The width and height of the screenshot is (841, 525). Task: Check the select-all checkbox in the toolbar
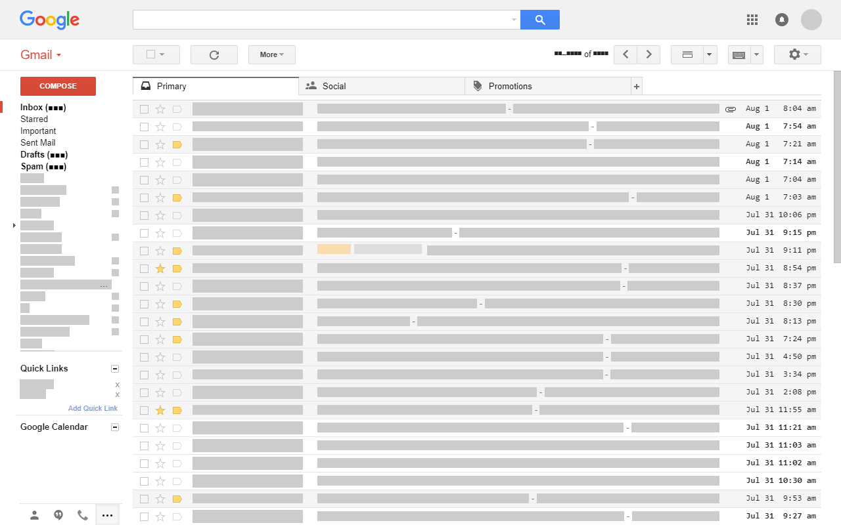click(x=150, y=54)
